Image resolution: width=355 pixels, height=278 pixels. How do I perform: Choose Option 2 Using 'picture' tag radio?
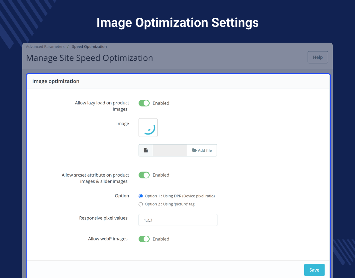tap(141, 204)
